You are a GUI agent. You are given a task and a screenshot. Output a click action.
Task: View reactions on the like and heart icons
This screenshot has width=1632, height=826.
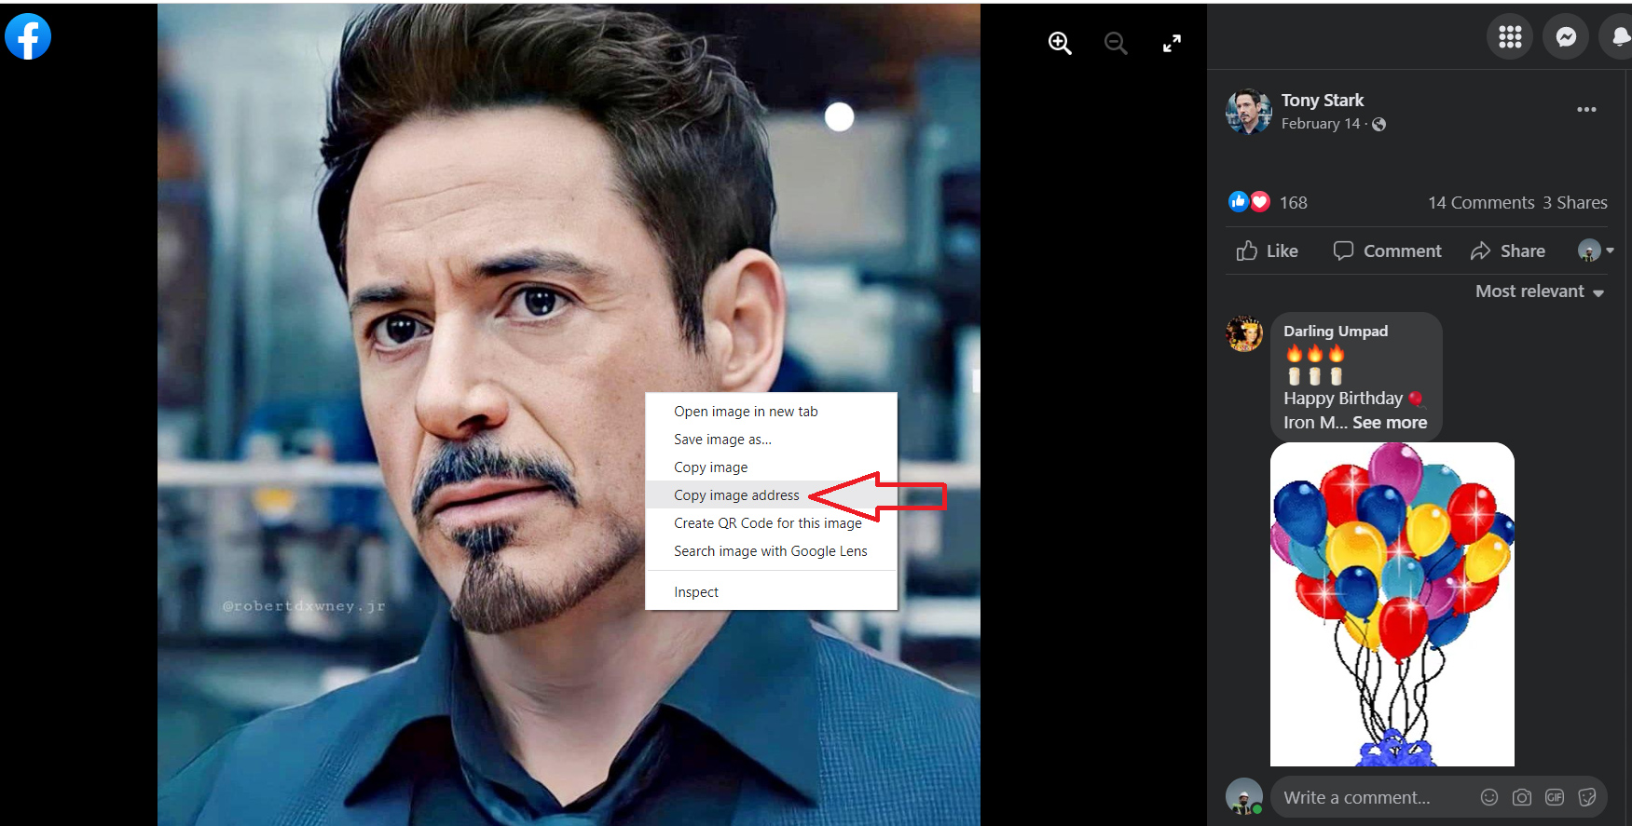click(1249, 202)
